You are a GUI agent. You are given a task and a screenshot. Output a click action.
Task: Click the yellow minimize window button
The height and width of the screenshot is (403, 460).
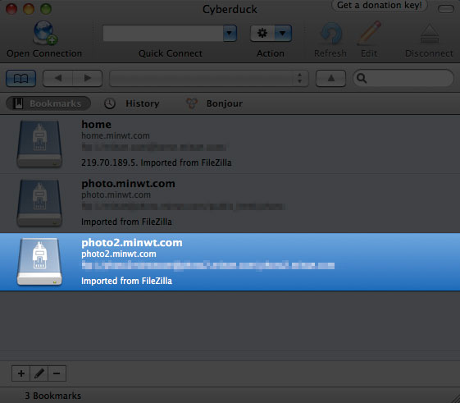click(29, 9)
